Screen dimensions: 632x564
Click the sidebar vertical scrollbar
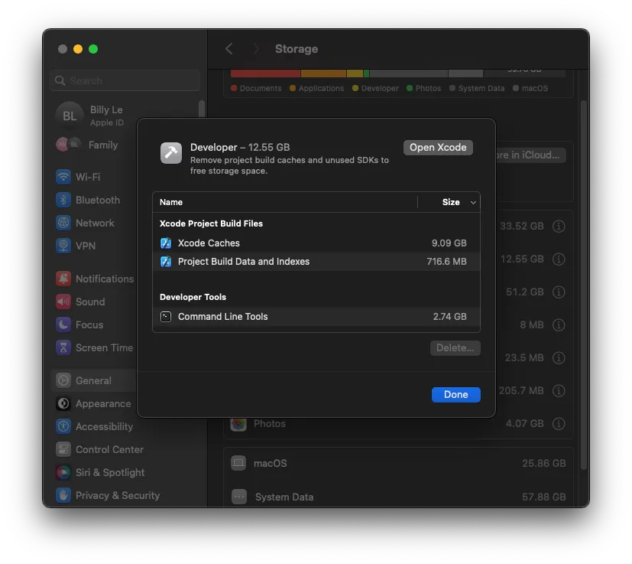[202, 108]
